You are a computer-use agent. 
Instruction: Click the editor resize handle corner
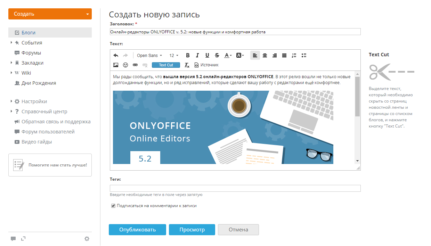pyautogui.click(x=358, y=168)
